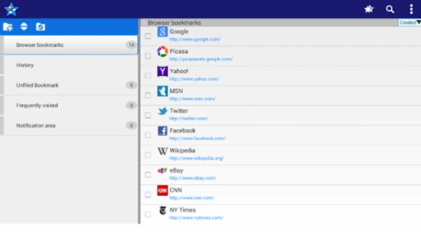Click the Picasa favicon

[x=162, y=51]
